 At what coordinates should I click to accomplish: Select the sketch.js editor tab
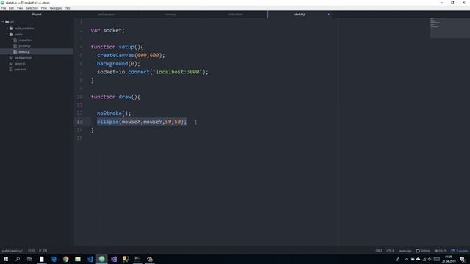(x=300, y=15)
